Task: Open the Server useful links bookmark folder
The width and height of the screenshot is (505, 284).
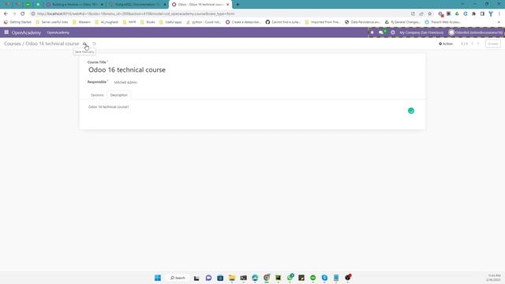Action: coord(52,22)
